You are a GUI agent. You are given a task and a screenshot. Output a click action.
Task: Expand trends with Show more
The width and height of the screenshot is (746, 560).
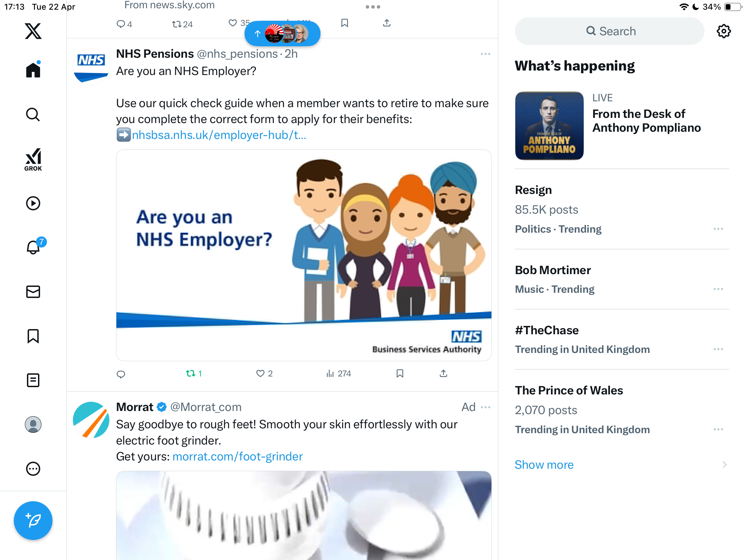point(544,465)
